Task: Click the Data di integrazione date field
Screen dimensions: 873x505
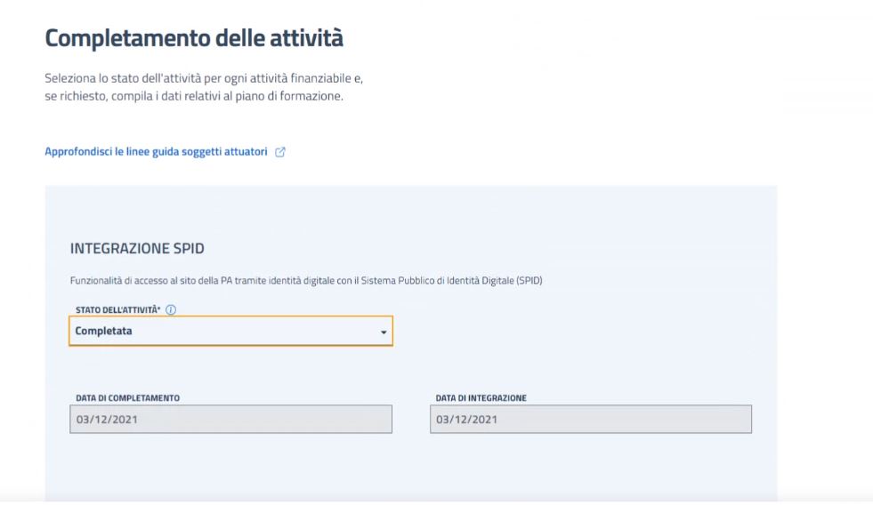Action: pyautogui.click(x=591, y=420)
